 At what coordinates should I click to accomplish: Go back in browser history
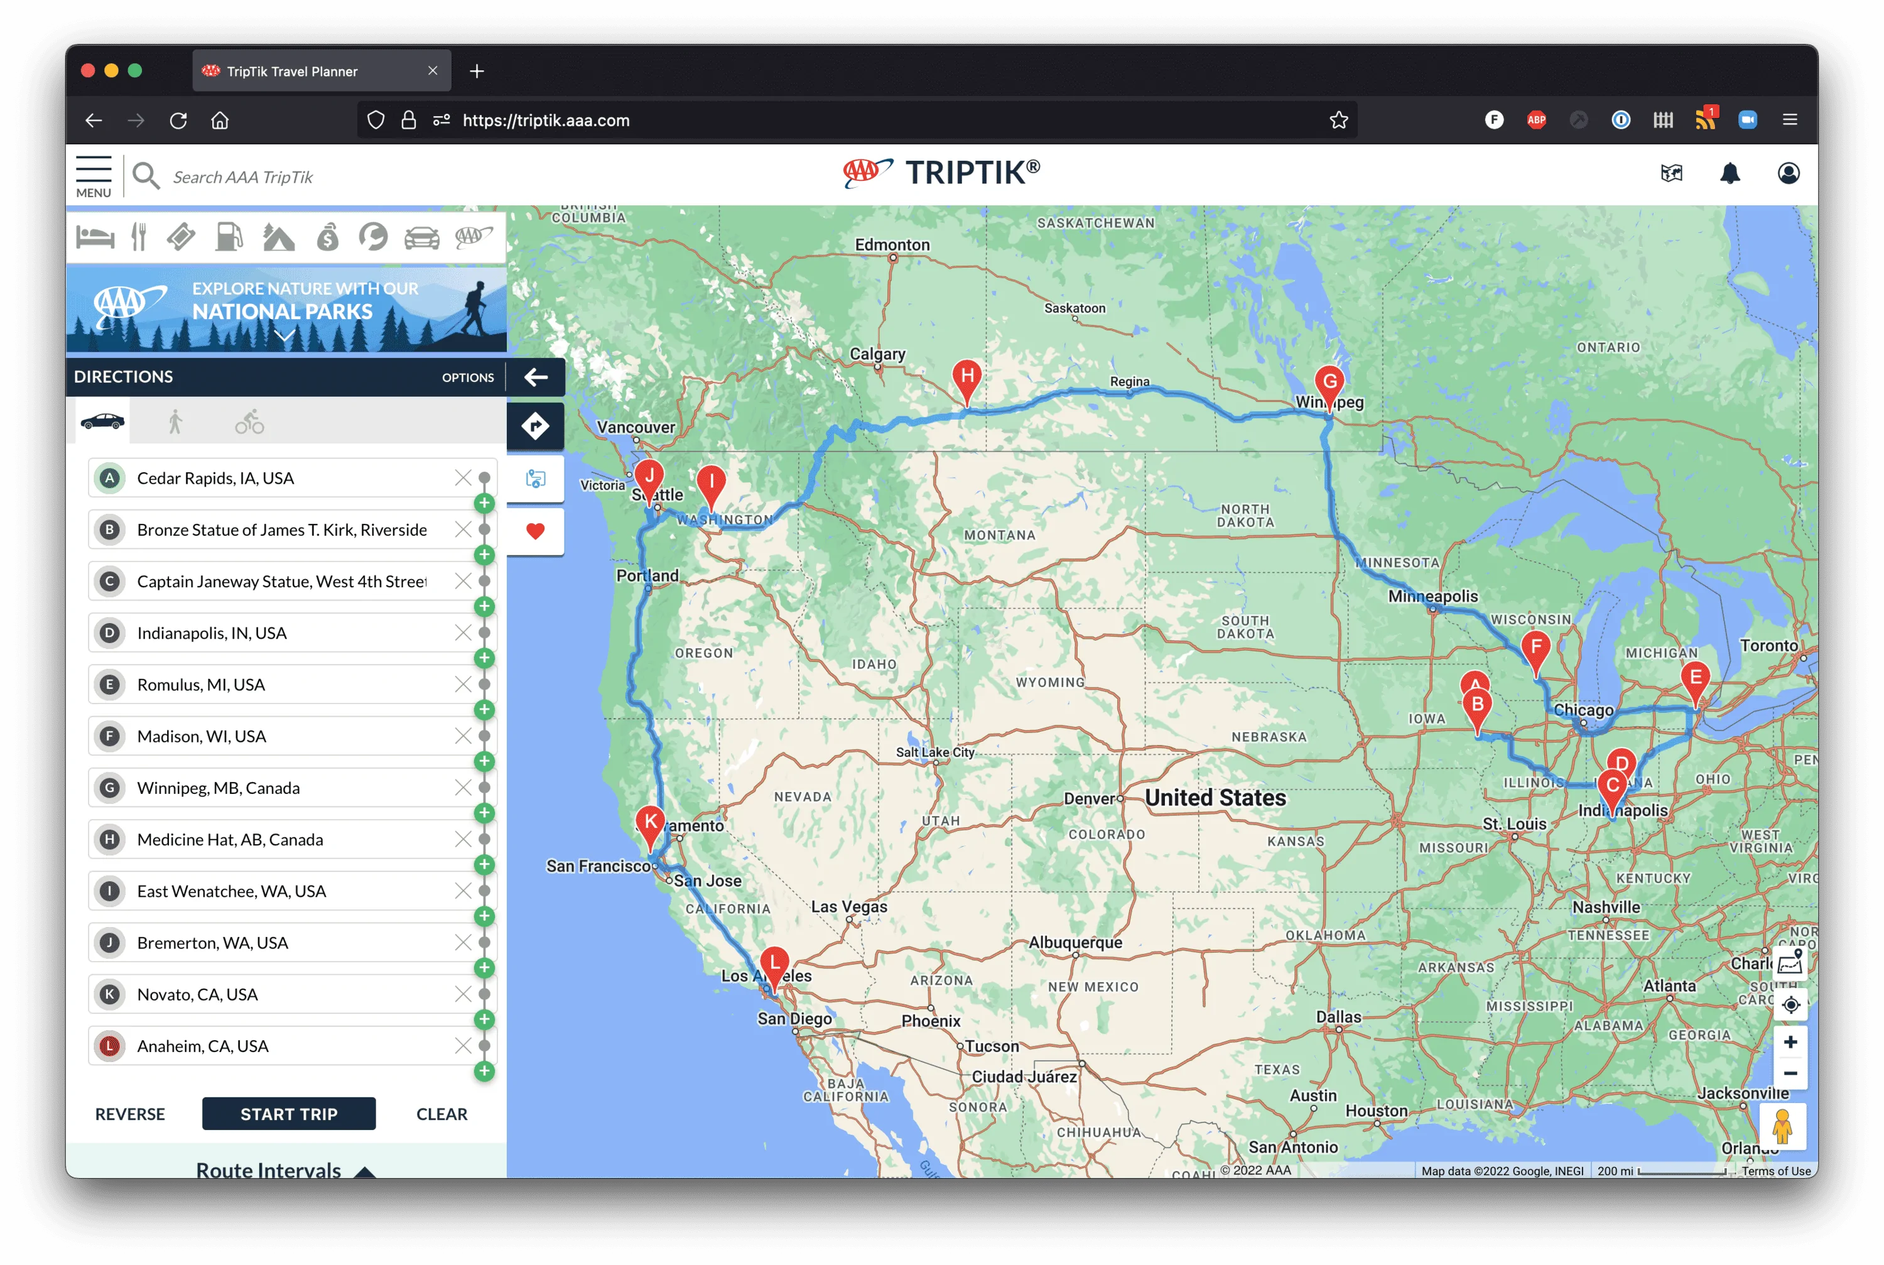(x=94, y=120)
